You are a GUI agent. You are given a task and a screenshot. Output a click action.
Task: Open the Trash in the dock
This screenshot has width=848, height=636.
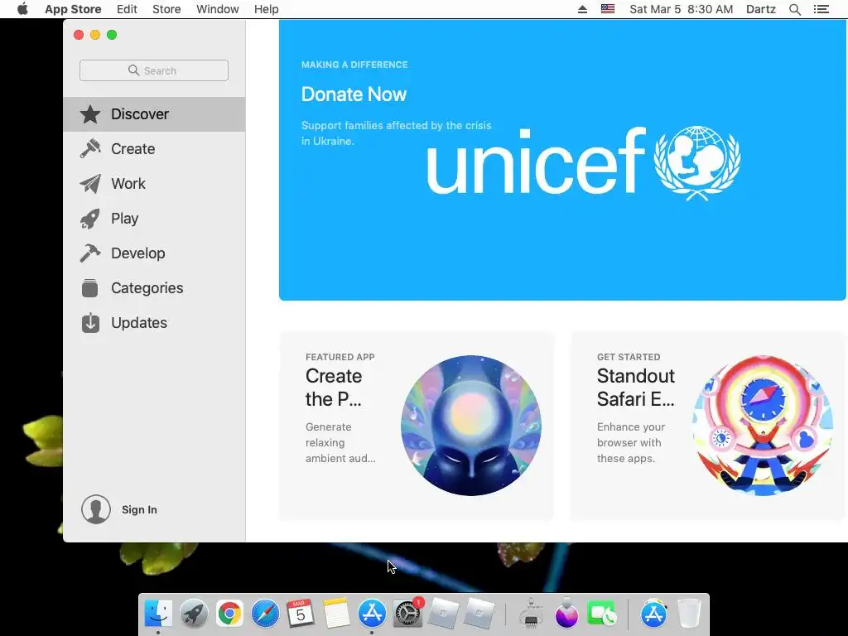click(689, 614)
